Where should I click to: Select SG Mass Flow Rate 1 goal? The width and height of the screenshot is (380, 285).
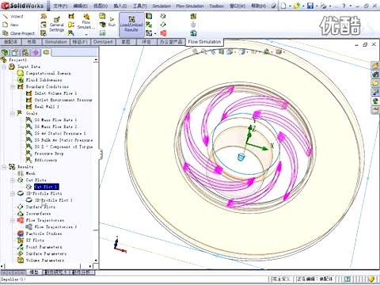coord(55,120)
